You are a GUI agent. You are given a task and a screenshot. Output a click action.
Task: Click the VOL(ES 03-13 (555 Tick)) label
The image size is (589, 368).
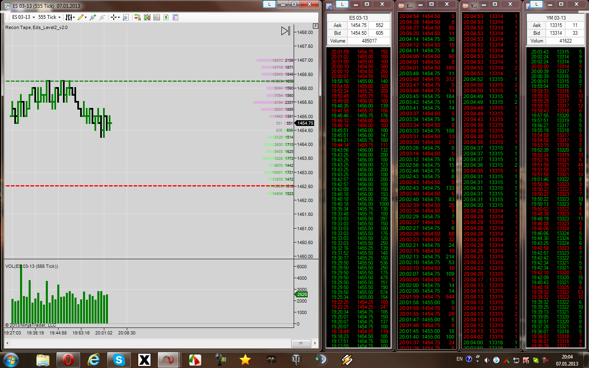pyautogui.click(x=31, y=266)
